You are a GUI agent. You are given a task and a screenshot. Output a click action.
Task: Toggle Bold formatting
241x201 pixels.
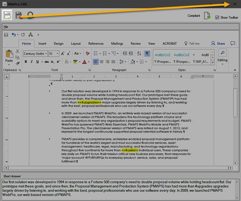click(x=26, y=62)
